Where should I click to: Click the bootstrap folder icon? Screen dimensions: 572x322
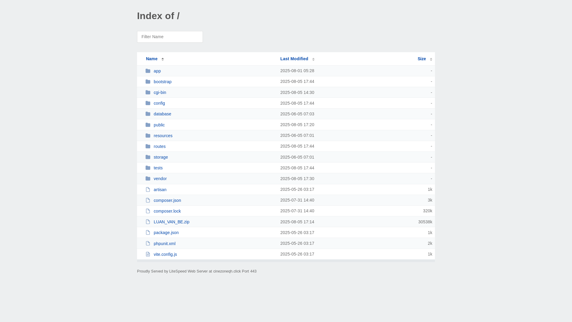(x=148, y=82)
